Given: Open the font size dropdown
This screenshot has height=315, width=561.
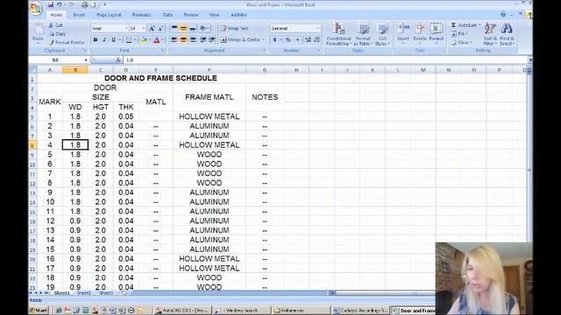Looking at the screenshot, I should click(x=143, y=28).
